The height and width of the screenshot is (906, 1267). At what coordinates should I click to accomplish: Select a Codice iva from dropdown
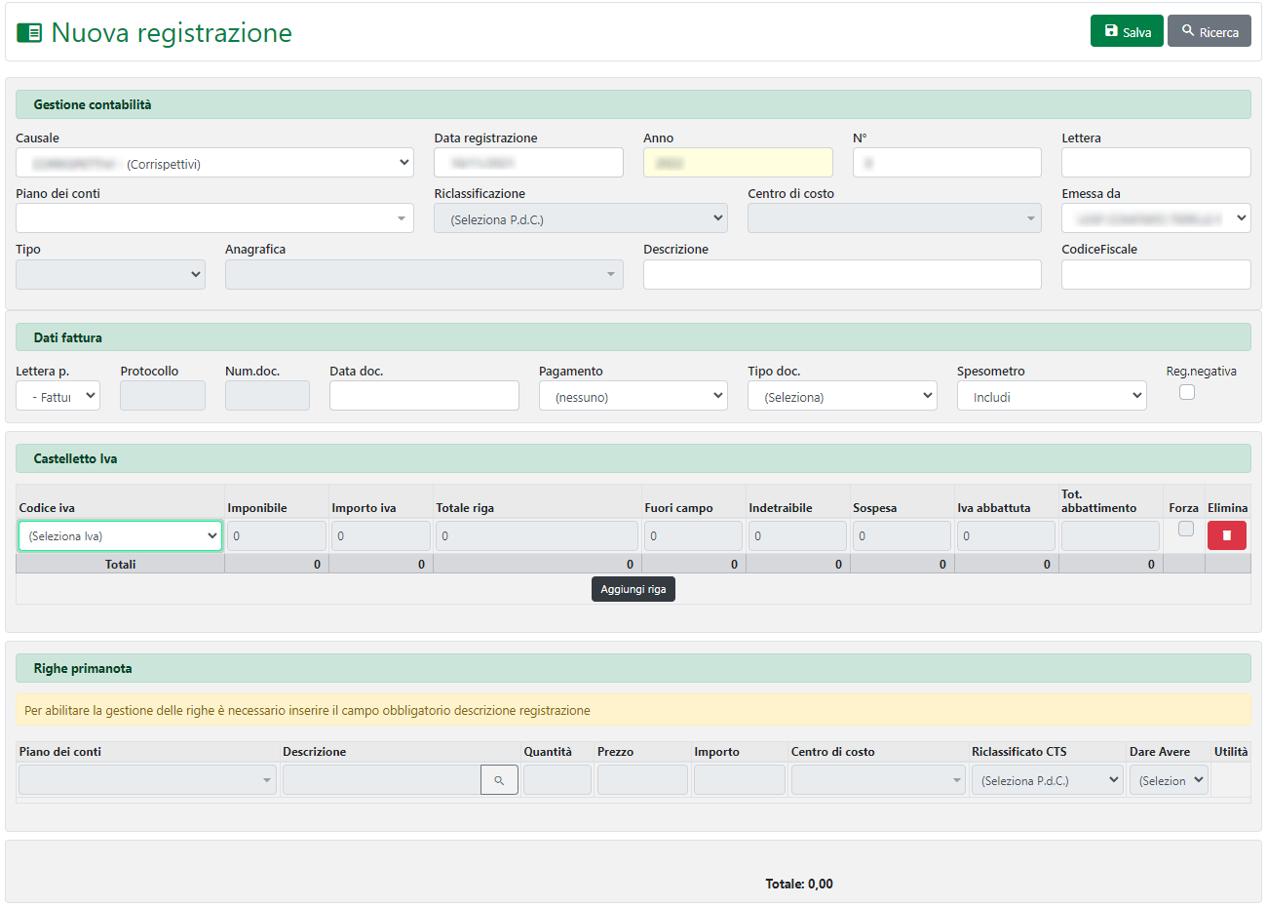pyautogui.click(x=120, y=535)
